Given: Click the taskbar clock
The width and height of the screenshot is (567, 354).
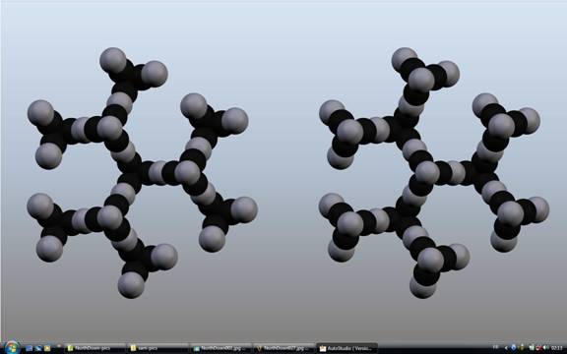Looking at the screenshot, I should click(557, 347).
